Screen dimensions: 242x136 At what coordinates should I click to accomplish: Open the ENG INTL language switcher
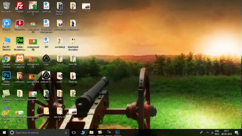coord(217,133)
